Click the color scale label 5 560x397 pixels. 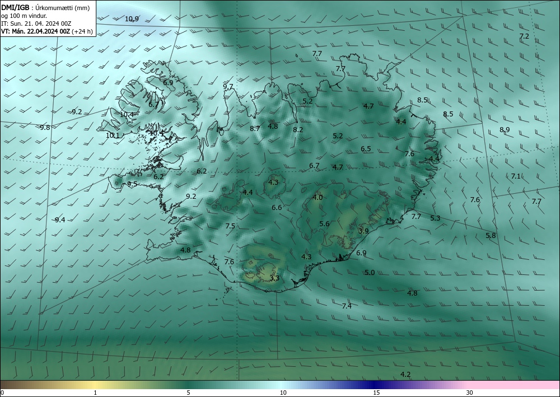[x=188, y=393]
